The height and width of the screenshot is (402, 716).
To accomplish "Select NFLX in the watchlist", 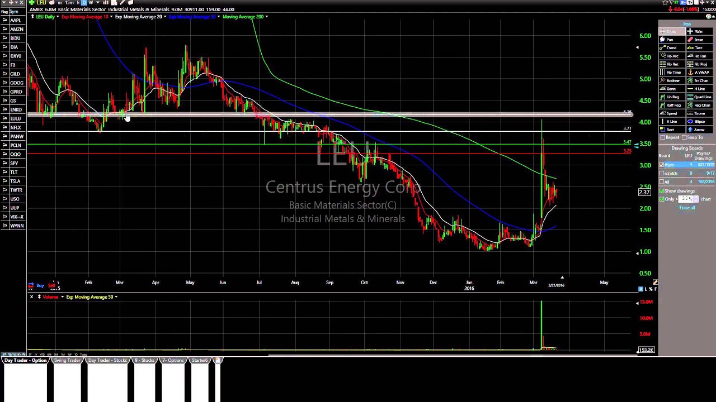I will pos(16,128).
